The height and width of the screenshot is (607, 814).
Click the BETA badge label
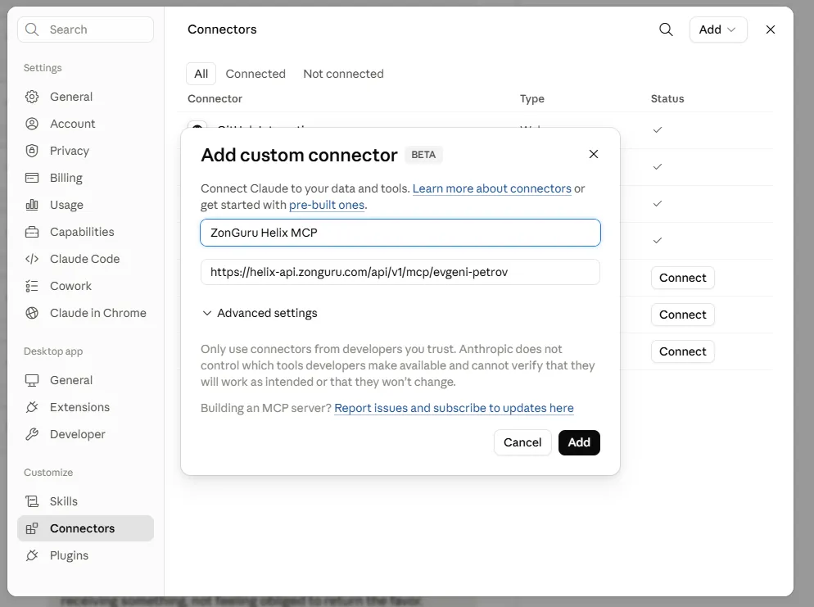423,155
